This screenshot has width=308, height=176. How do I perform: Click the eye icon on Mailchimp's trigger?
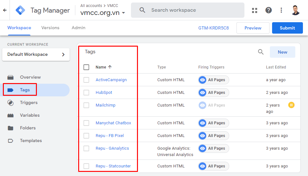point(202,105)
